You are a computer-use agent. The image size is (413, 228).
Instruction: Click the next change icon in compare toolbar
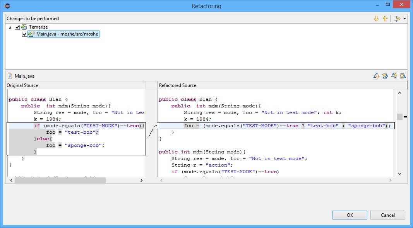click(x=394, y=76)
